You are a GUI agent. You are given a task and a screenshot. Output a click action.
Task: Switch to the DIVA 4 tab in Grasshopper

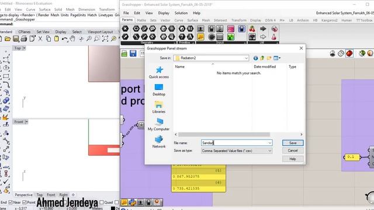[x=270, y=20]
